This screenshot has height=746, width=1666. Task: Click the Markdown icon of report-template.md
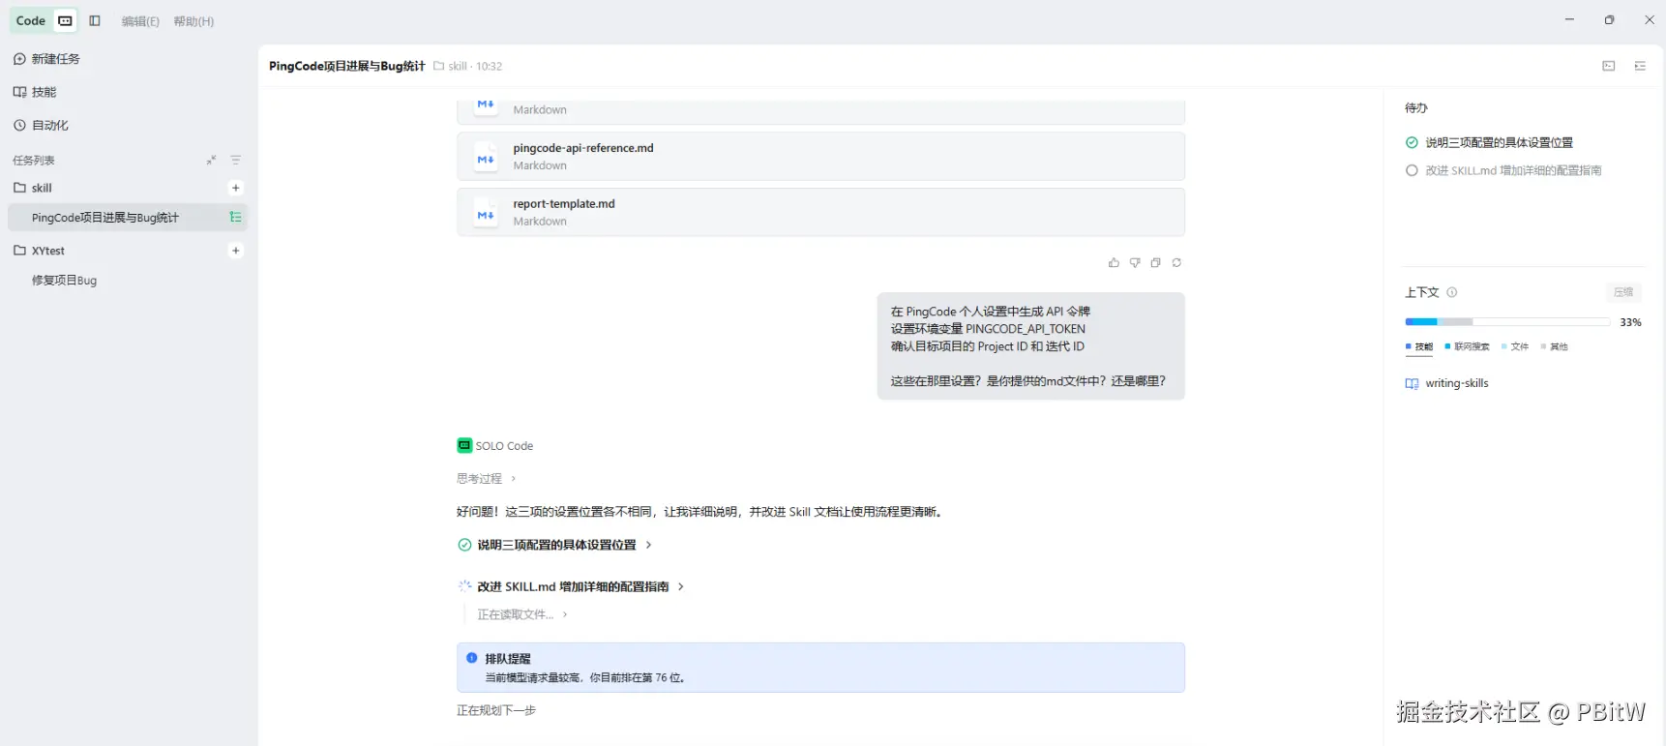pos(486,214)
